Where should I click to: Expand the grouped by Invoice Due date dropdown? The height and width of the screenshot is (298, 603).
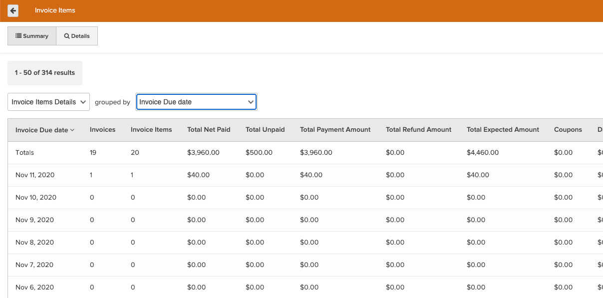point(196,102)
